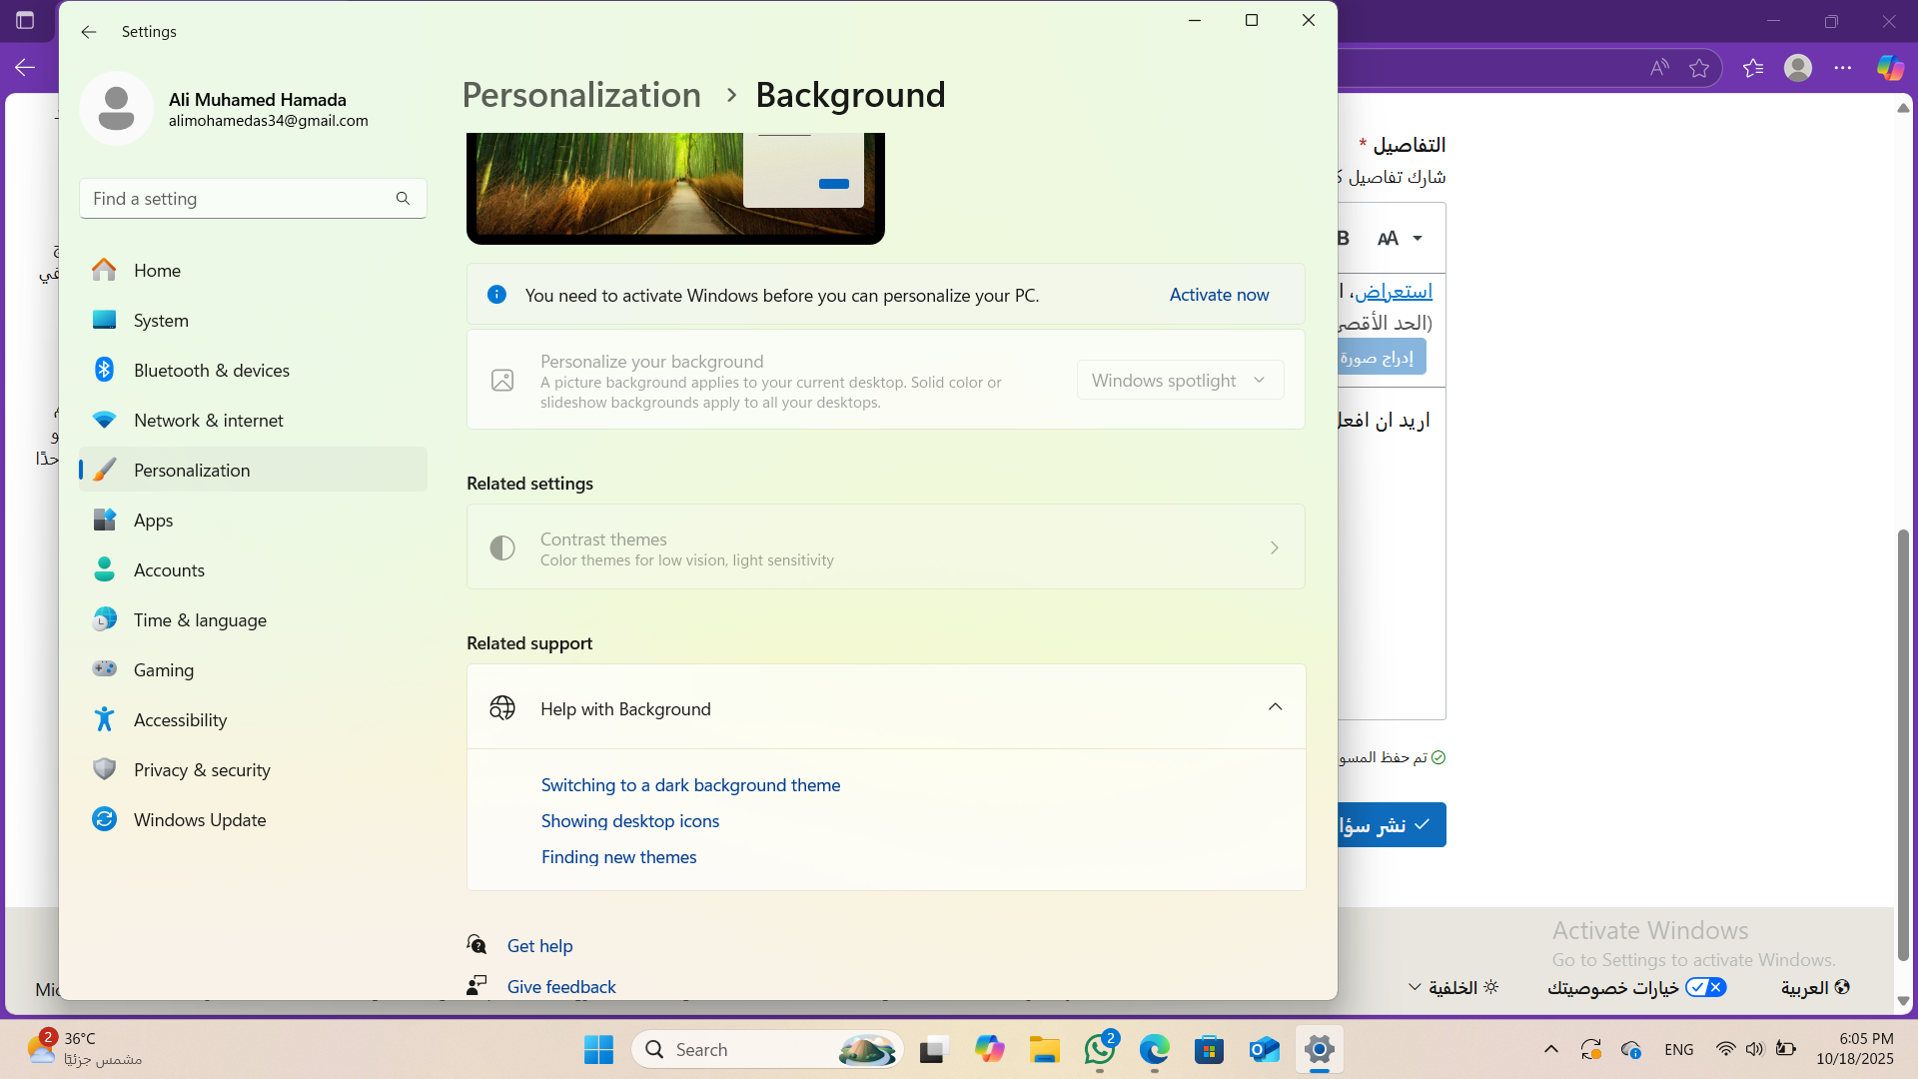Click the search magnifier in Find a setting

tap(403, 199)
